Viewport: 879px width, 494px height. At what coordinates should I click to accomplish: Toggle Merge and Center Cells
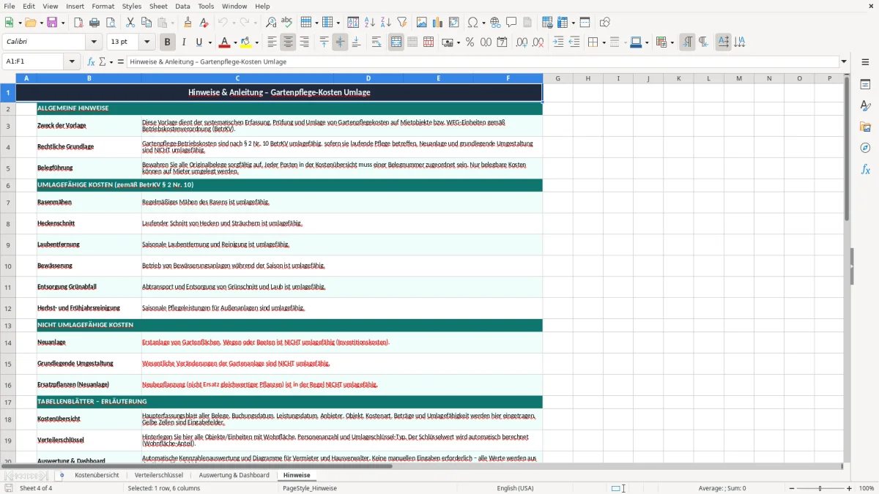point(396,42)
